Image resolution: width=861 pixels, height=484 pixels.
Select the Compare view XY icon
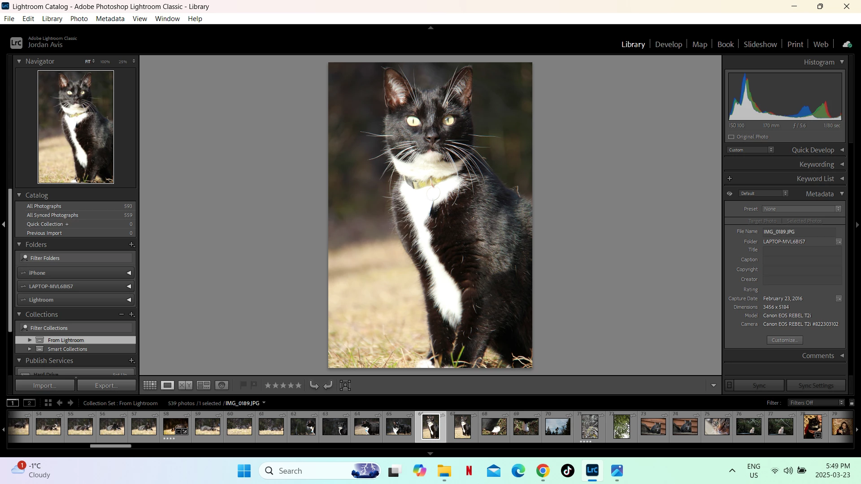185,385
